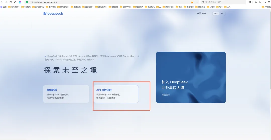Open the 数据收集 bookmark folder
The width and height of the screenshot is (271, 140).
coord(114,7)
